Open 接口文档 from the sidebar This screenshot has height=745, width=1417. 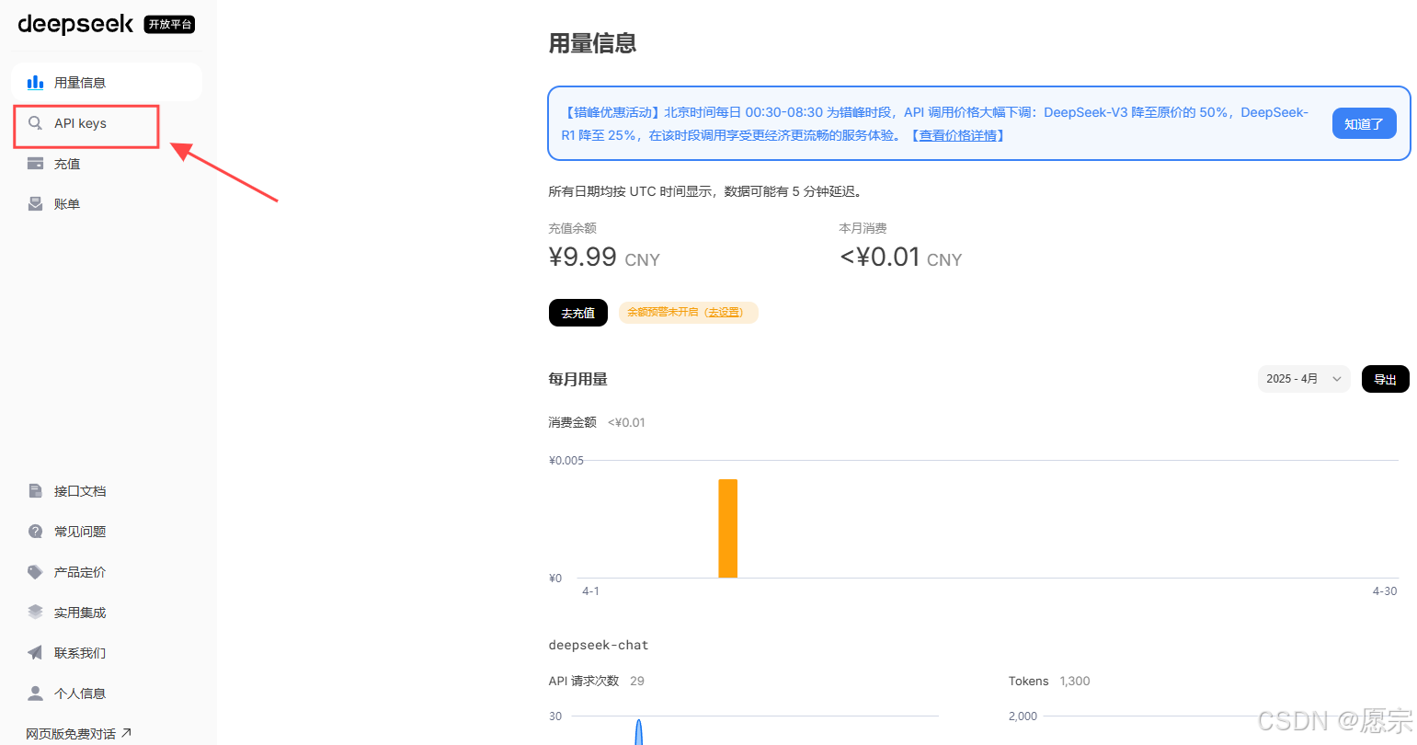[107, 491]
